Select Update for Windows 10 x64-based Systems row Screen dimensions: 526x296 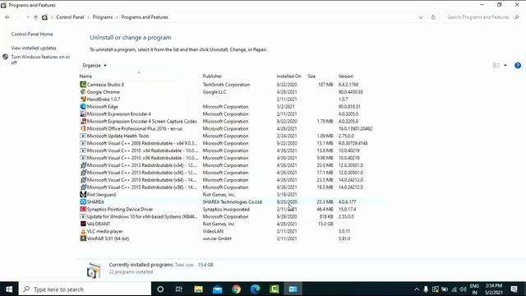coord(233,216)
